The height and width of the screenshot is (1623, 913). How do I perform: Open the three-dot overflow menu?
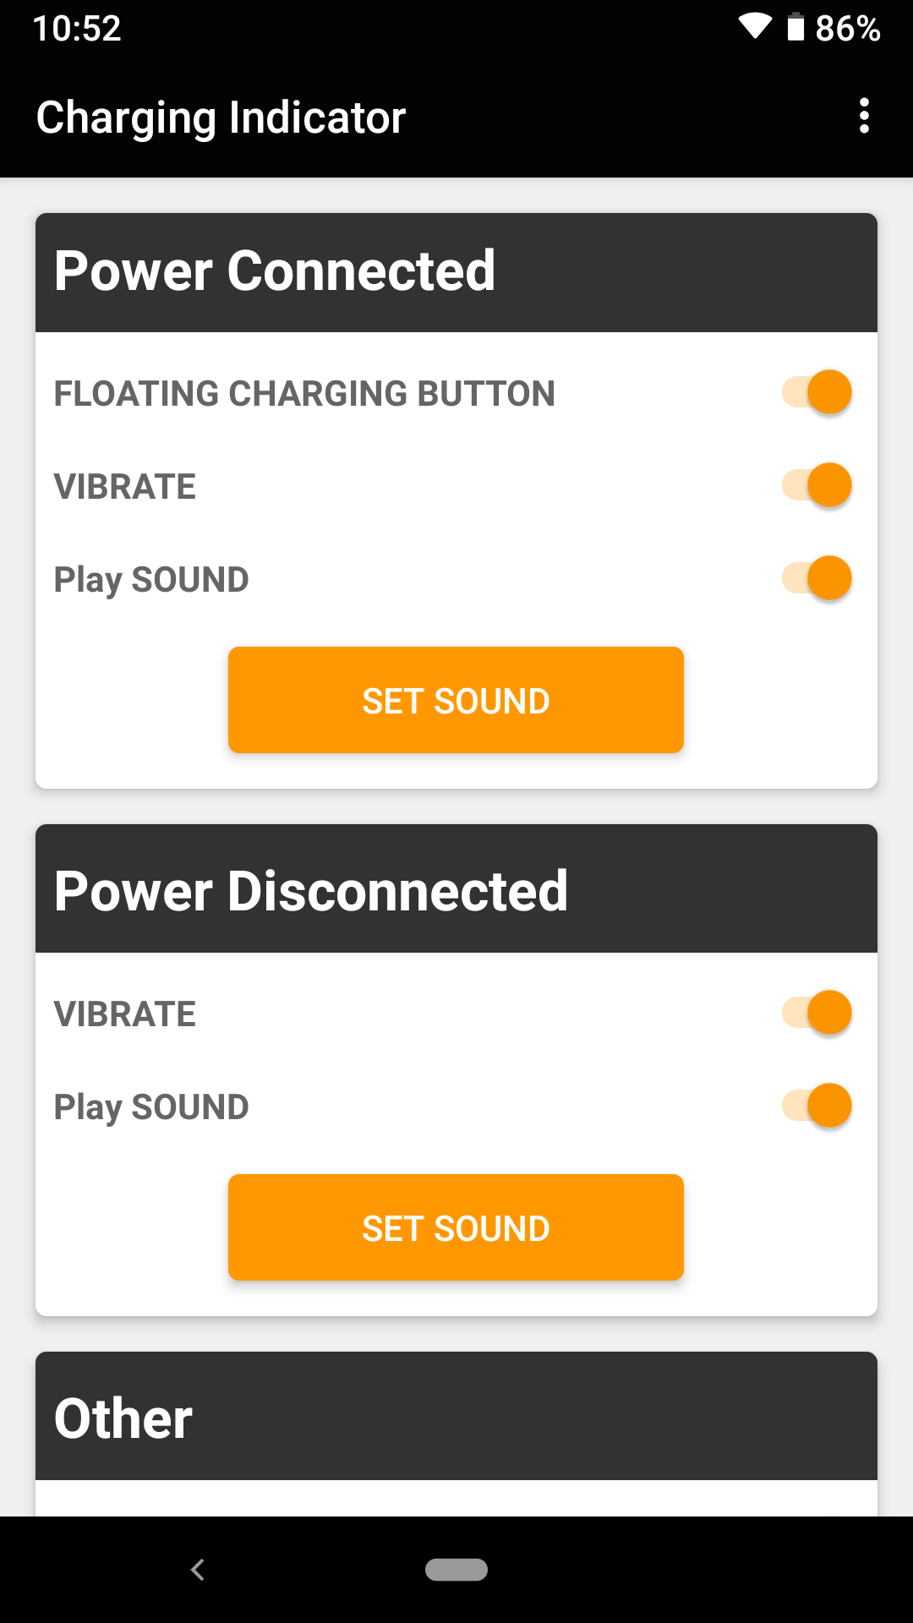pyautogui.click(x=864, y=116)
